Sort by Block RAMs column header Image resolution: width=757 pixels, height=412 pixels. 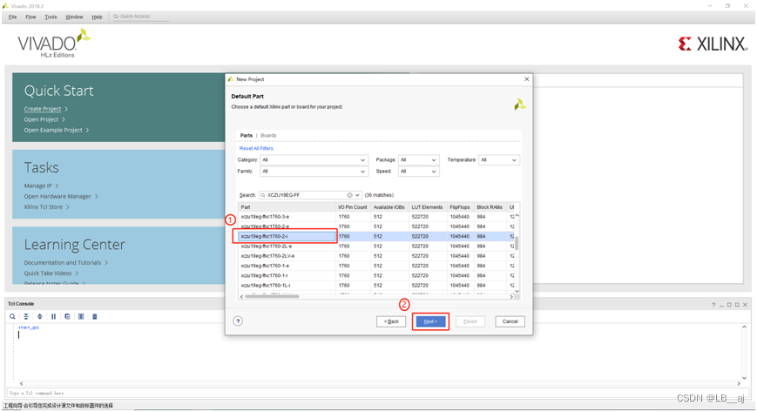tap(490, 207)
